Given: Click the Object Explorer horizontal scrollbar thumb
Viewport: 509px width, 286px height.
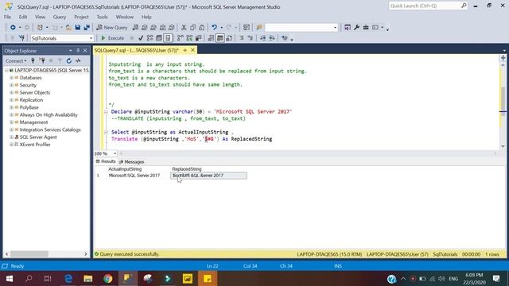Looking at the screenshot, I should click(29, 254).
